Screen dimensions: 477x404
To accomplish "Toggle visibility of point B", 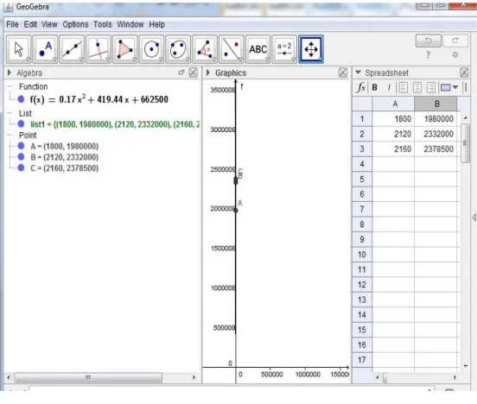I will pyautogui.click(x=21, y=157).
